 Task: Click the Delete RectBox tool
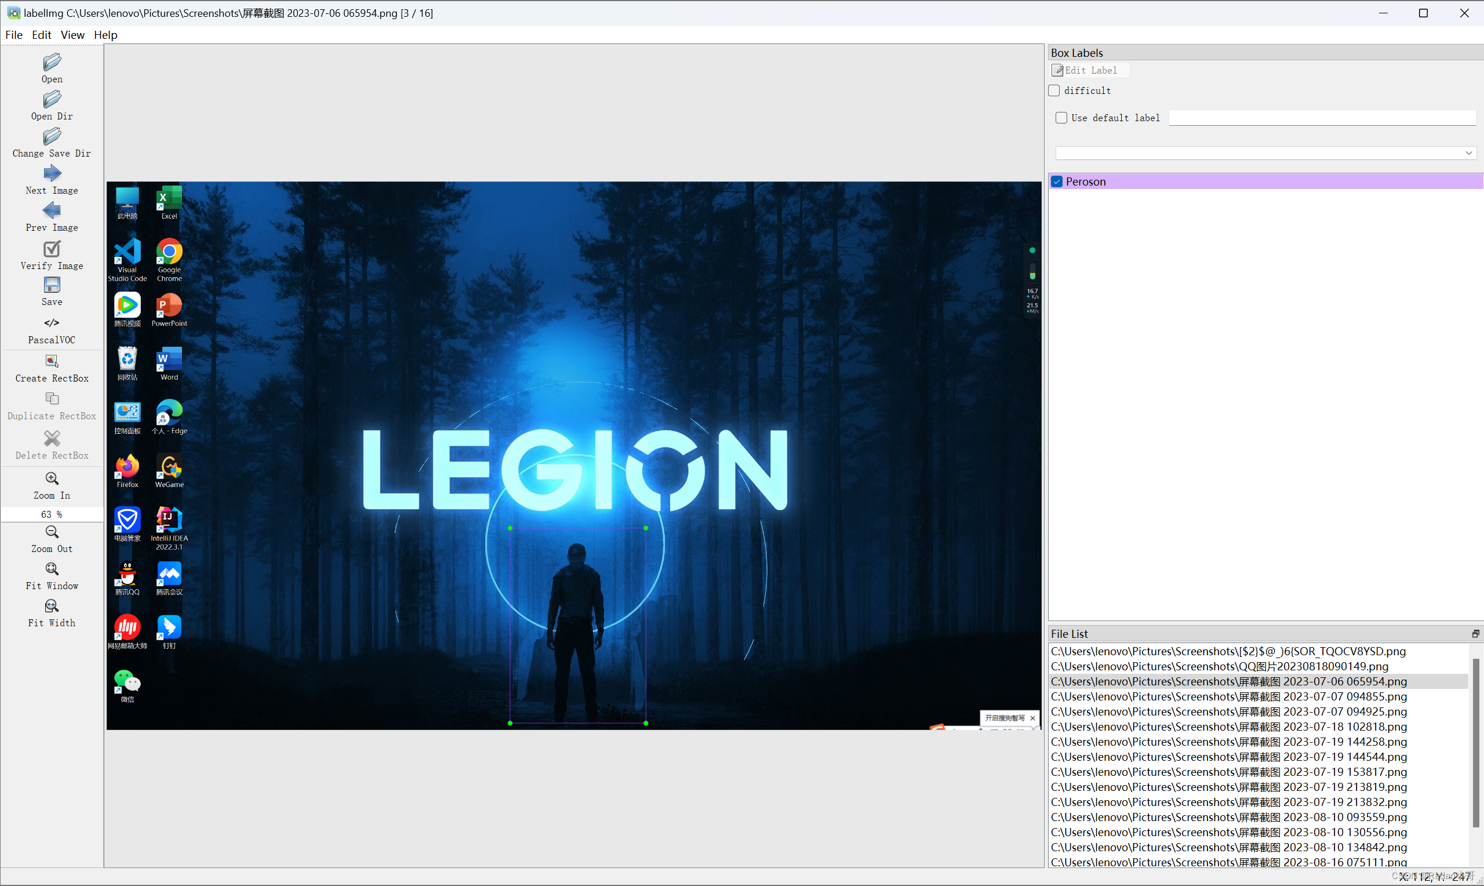[x=52, y=438]
